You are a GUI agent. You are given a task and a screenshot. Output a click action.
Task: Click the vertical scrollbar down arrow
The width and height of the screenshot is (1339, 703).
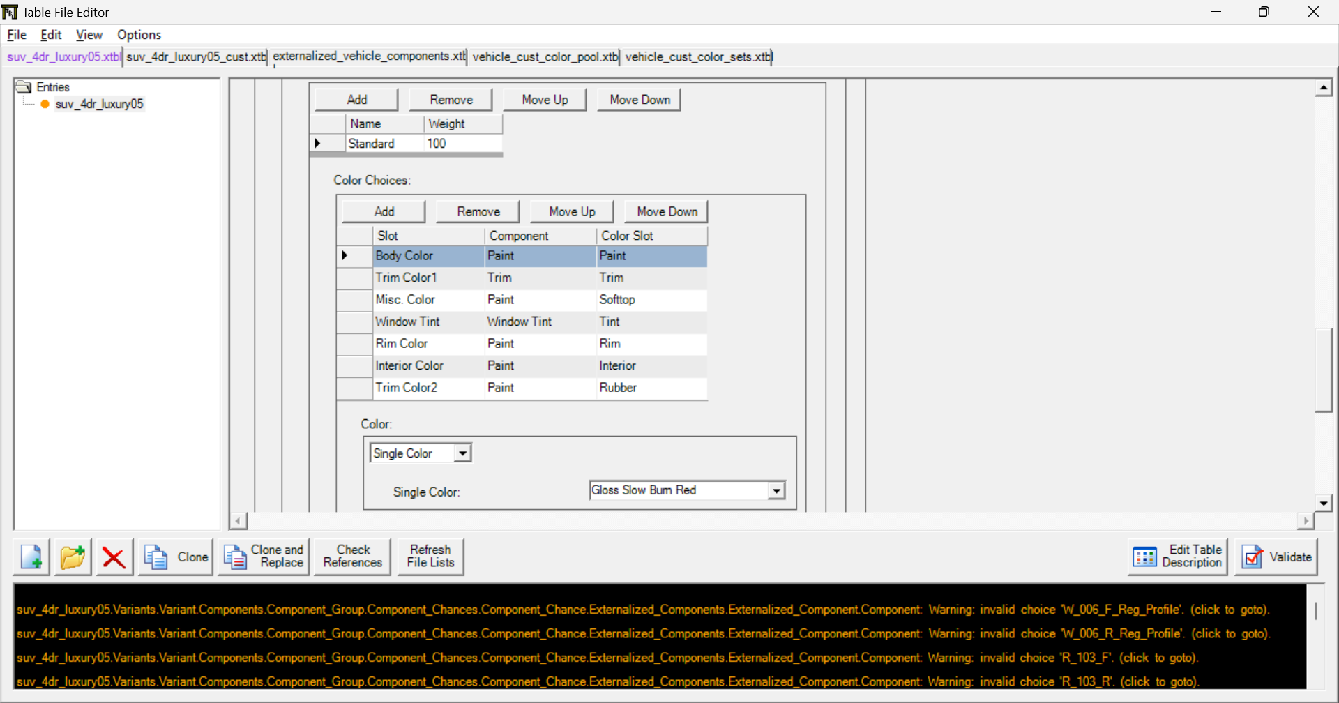pos(1323,503)
